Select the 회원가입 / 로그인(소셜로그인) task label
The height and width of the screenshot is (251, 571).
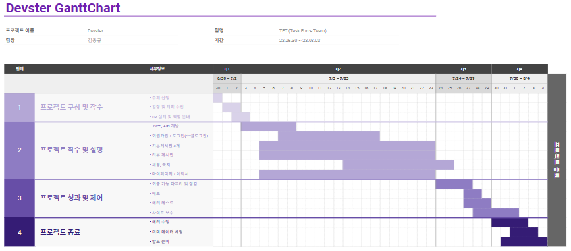(178, 136)
